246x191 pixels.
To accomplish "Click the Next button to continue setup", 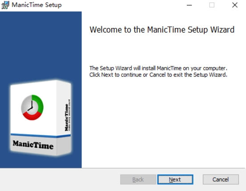I will click(x=175, y=179).
